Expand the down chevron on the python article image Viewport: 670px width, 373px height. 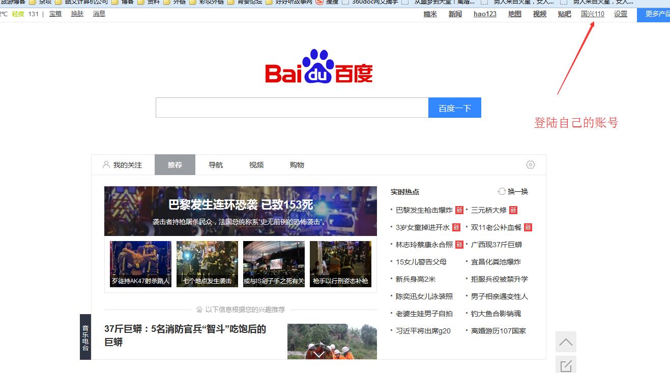click(319, 354)
